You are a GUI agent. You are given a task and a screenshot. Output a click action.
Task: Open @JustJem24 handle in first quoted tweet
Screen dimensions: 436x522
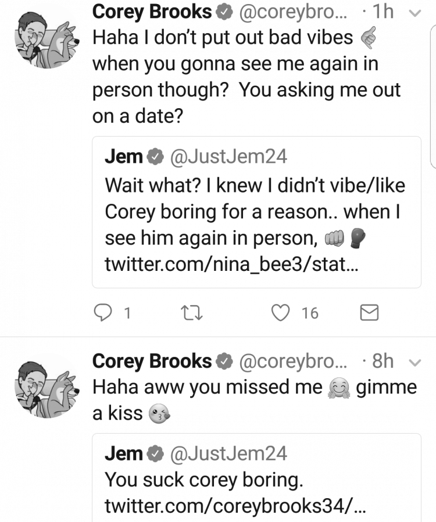[x=228, y=157]
